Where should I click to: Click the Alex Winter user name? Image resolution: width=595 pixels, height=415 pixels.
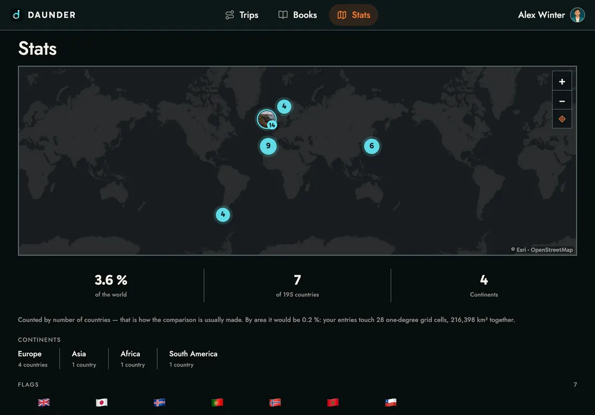(541, 15)
